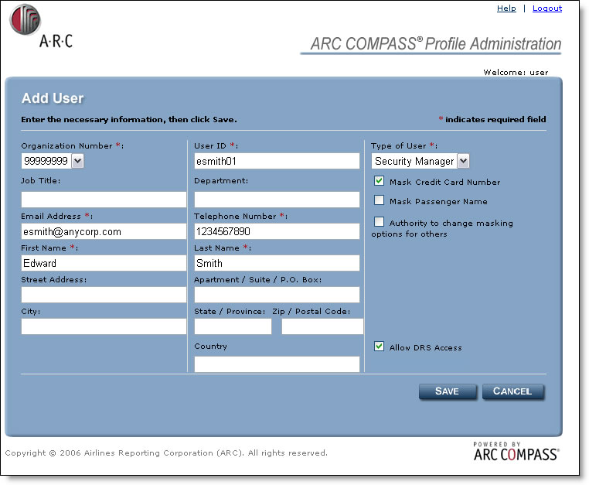Click the Powered by ARC COMPASS logo

click(516, 452)
